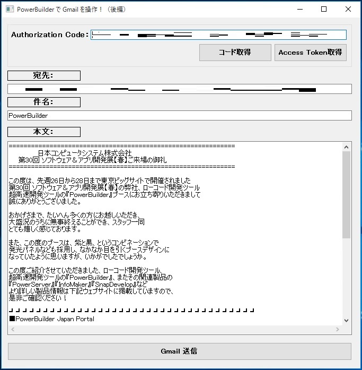Click the Authorization Code: label

(50, 35)
